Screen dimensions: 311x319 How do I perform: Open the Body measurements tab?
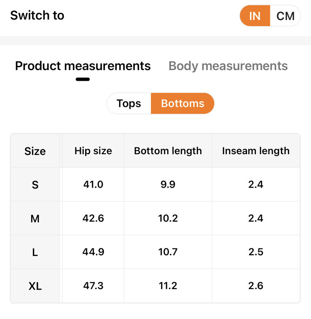(x=228, y=66)
